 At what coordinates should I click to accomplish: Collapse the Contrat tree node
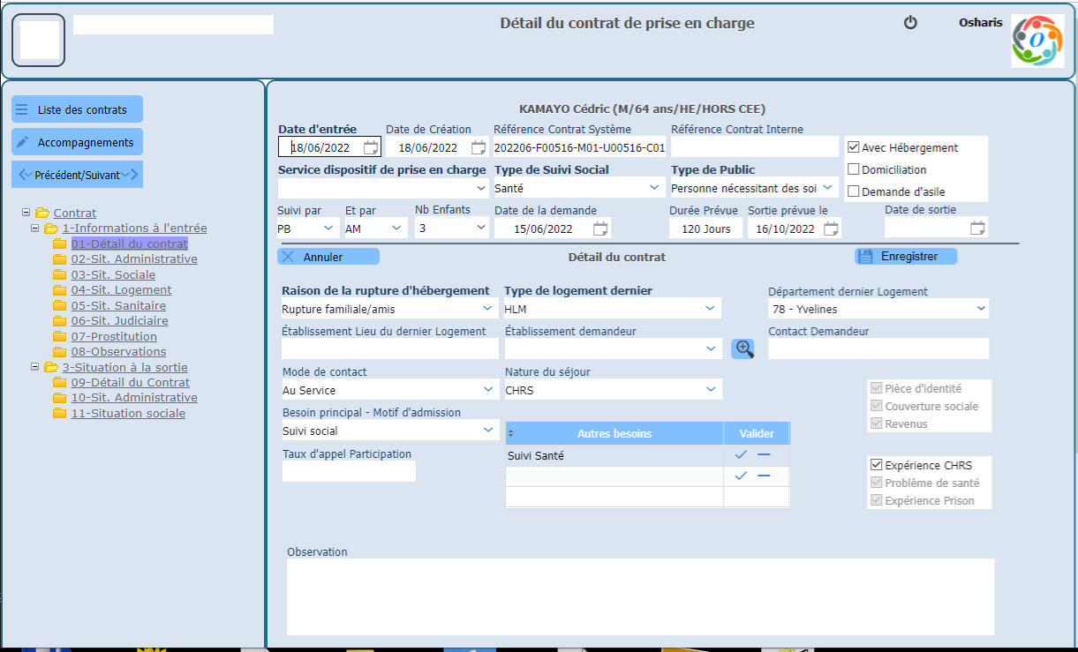pos(26,213)
